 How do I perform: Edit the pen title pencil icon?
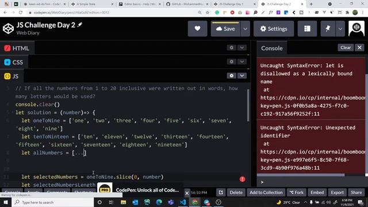[80, 25]
